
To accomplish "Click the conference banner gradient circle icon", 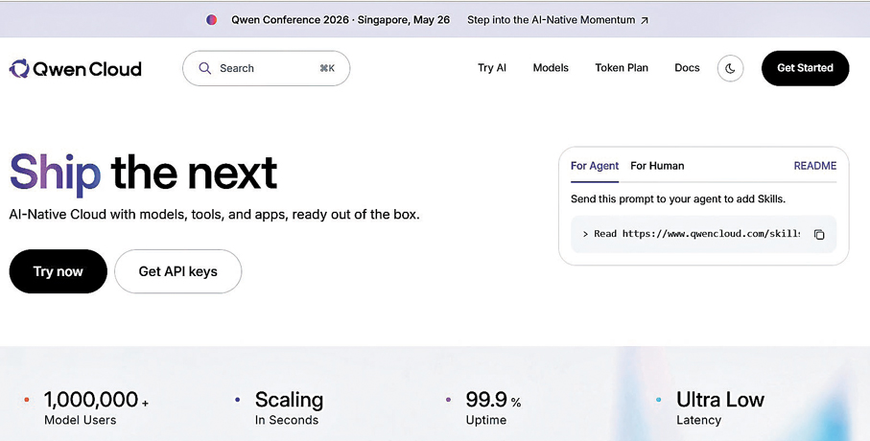I will 211,20.
